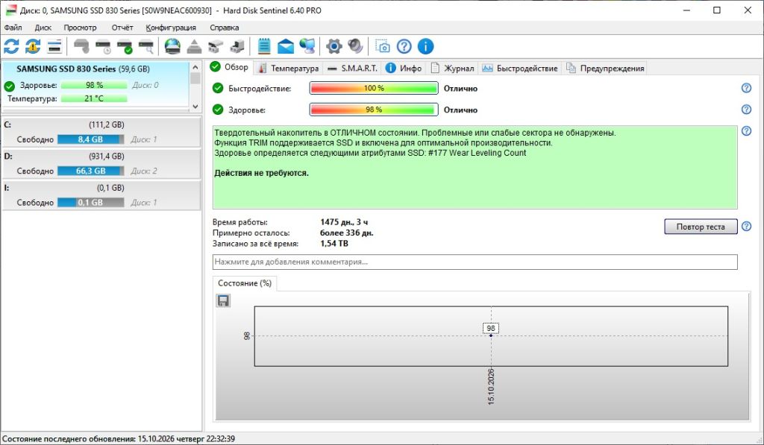Screen dimensions: 764x445
Task: Switch to the S.M.A.R.T. tab
Action: tap(353, 68)
